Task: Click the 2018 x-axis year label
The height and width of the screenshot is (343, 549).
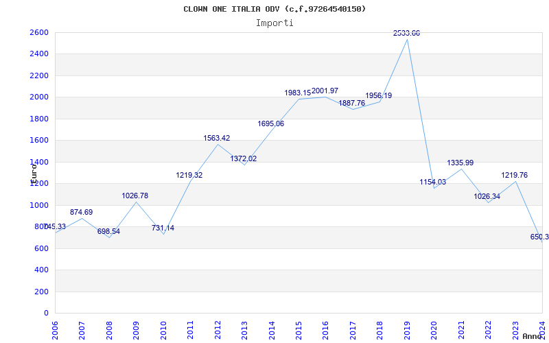Action: click(x=380, y=329)
